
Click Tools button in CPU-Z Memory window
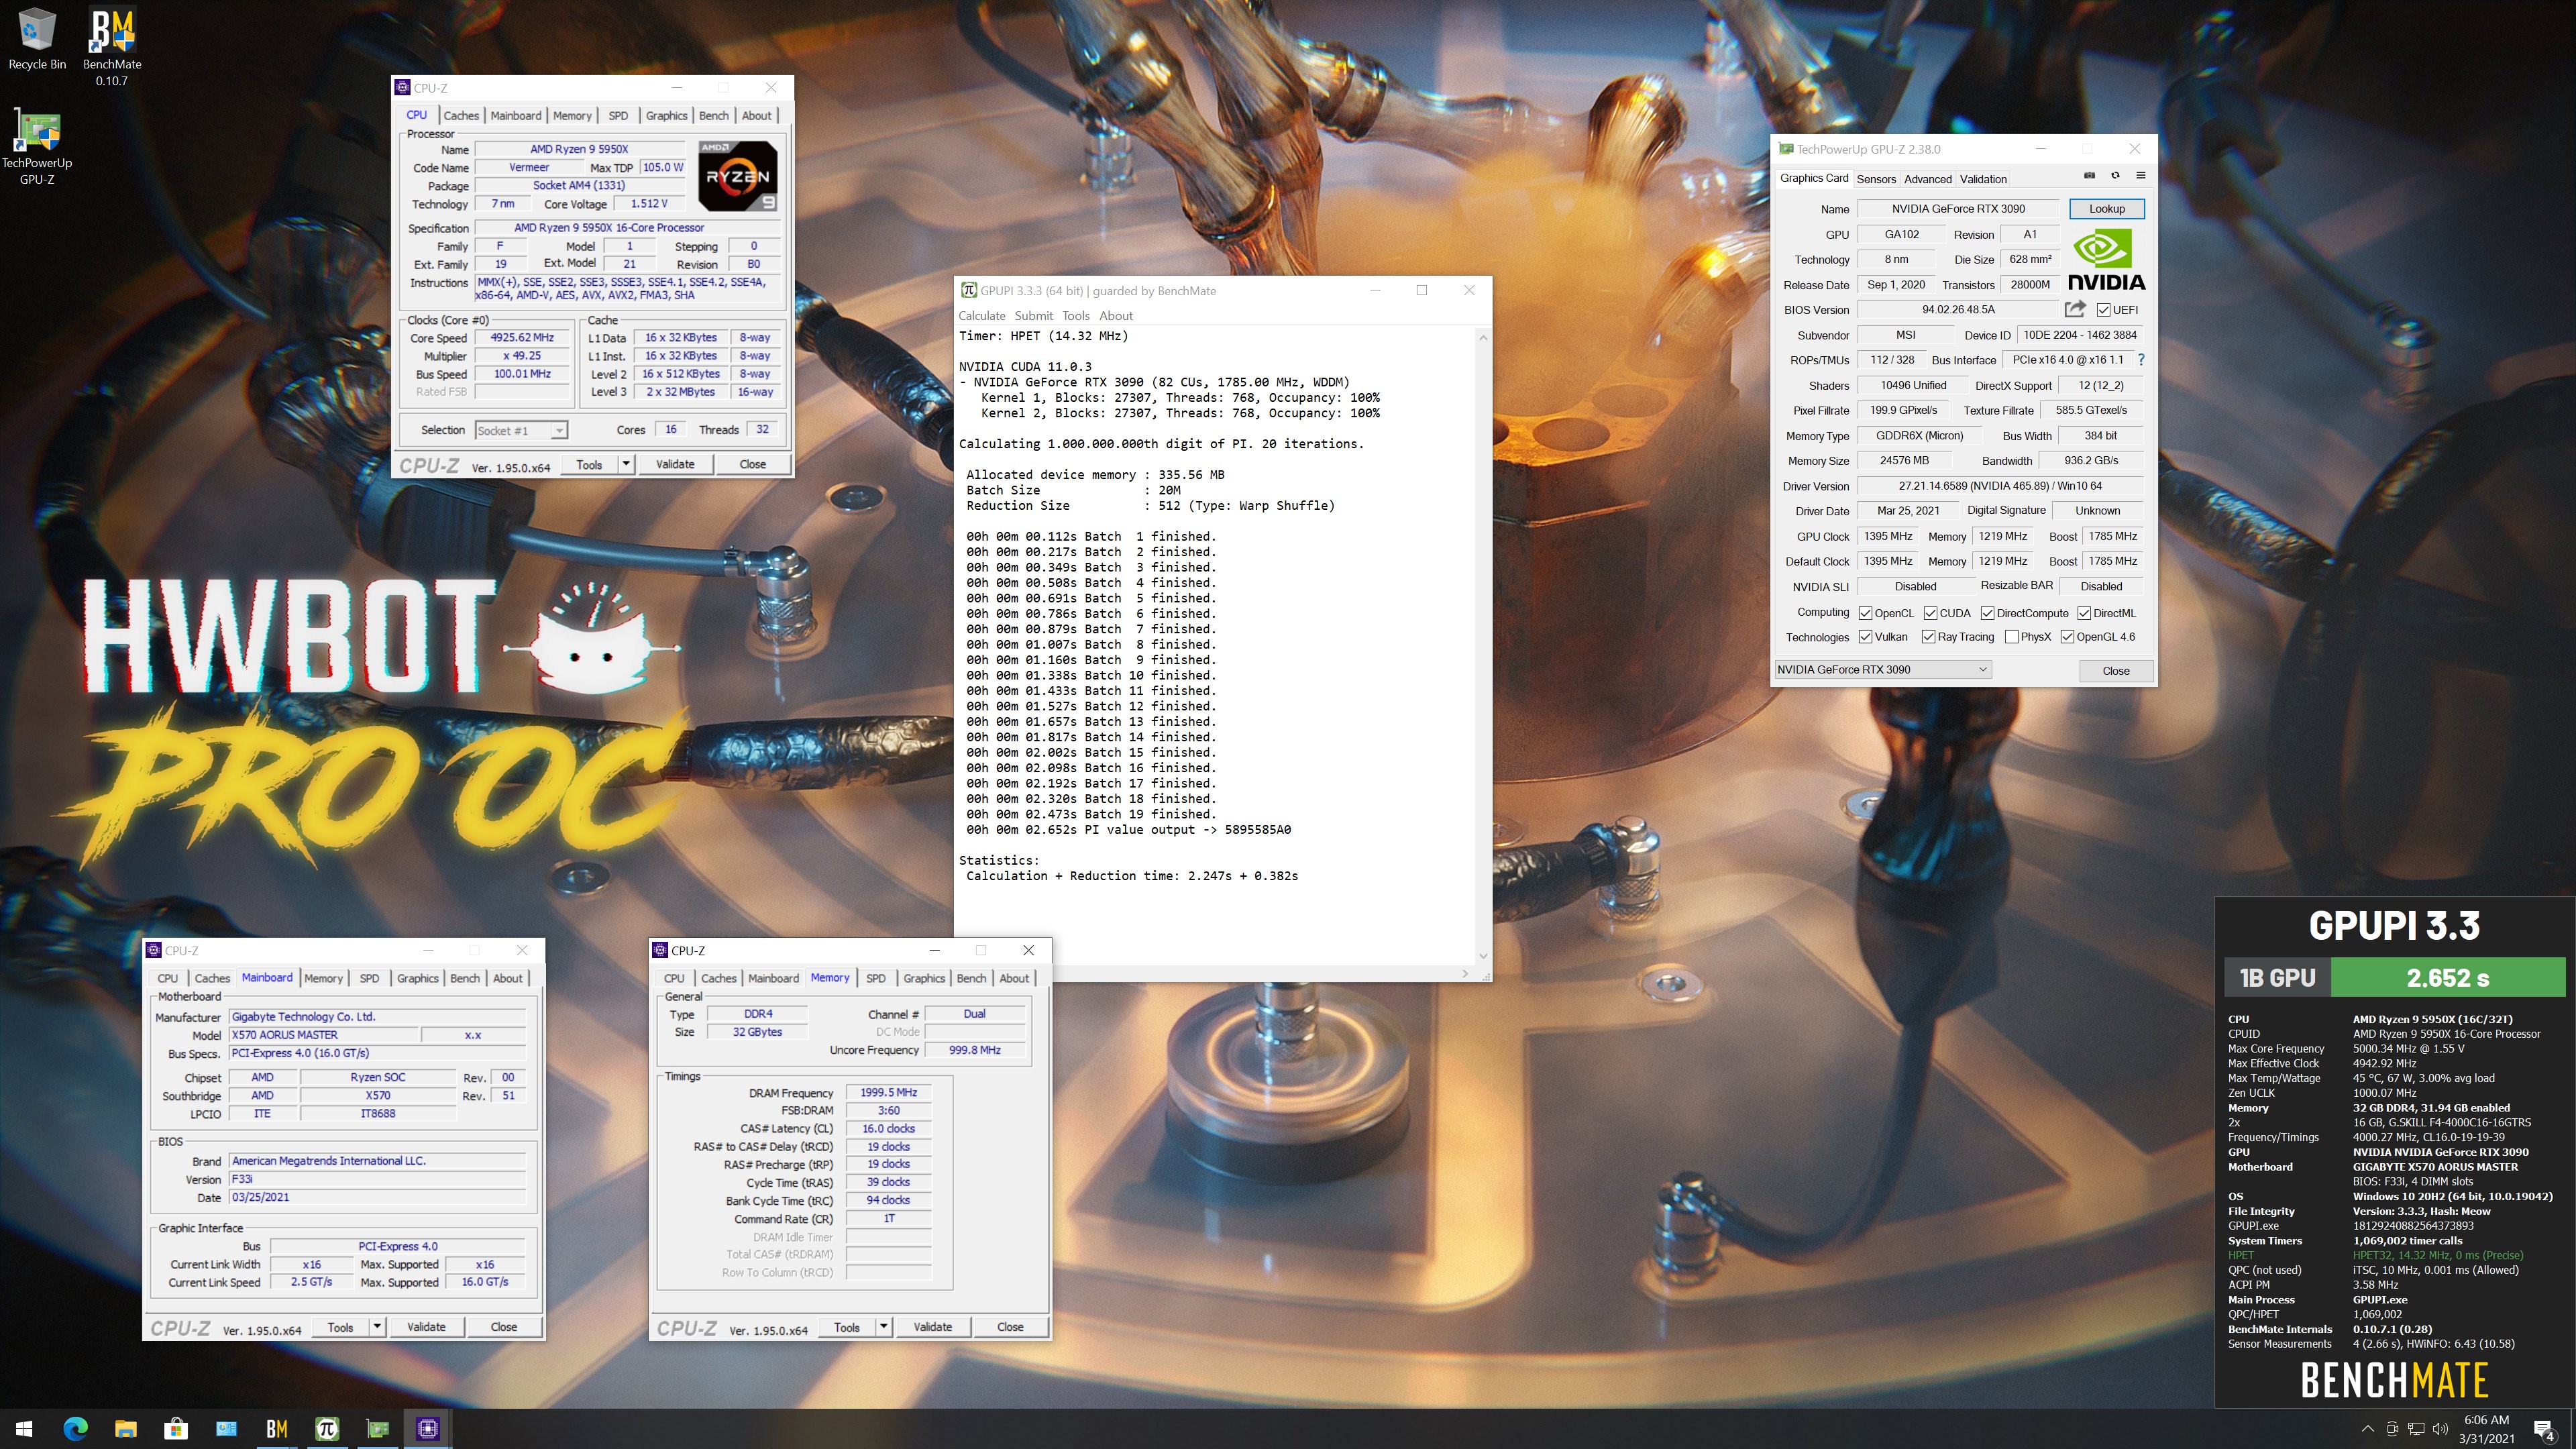[847, 1327]
